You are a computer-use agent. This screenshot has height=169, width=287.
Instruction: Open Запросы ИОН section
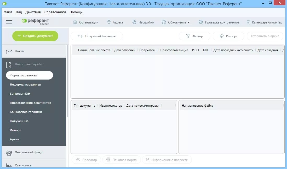20,94
